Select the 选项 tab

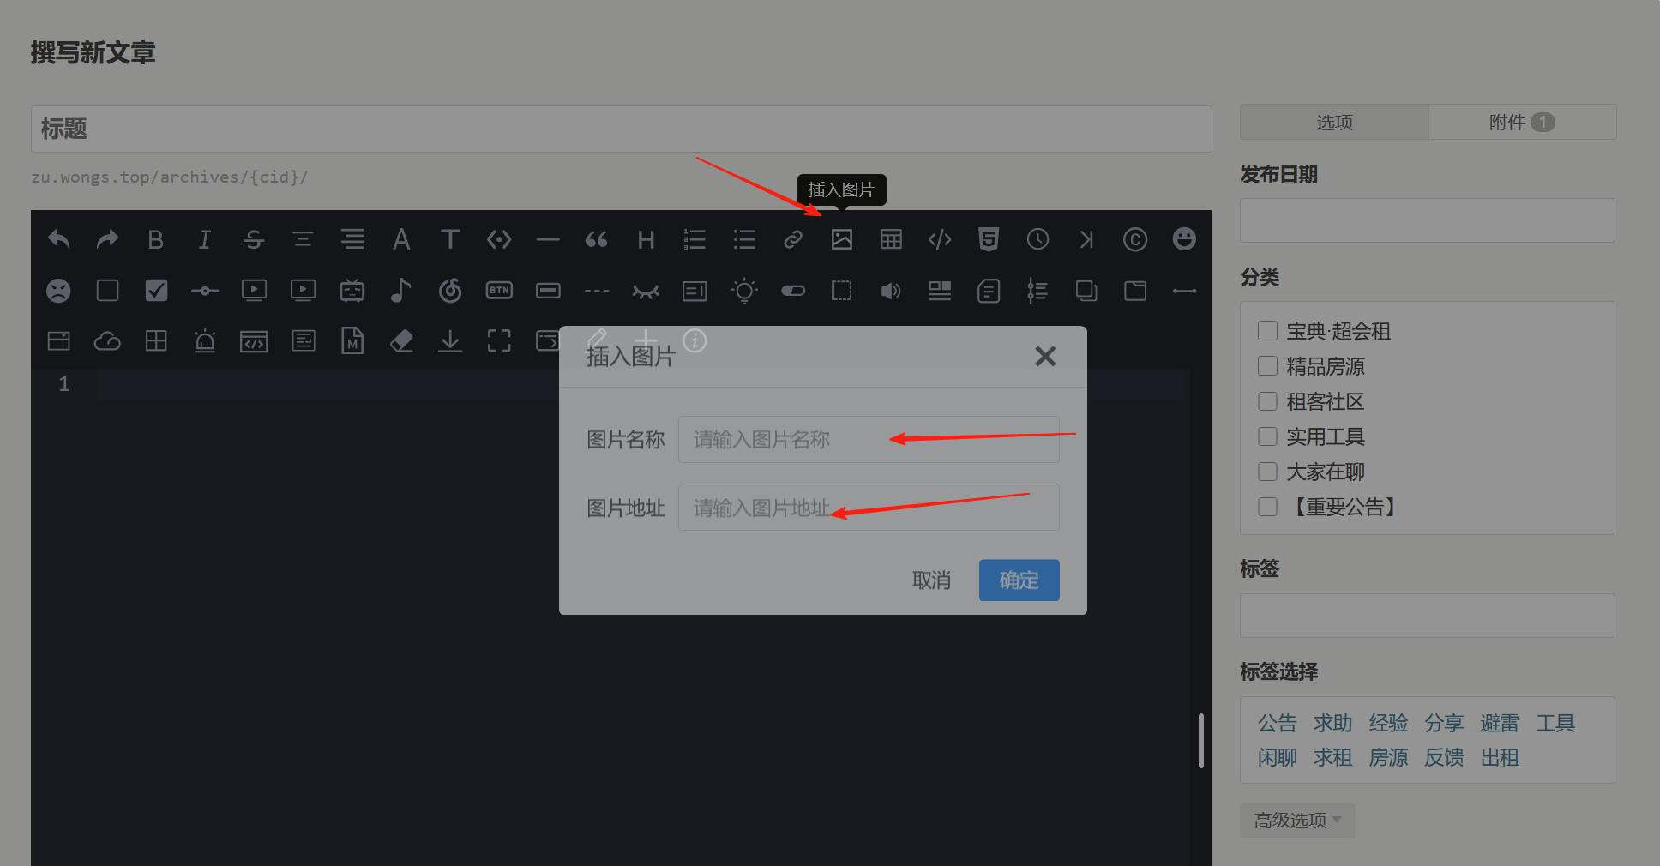point(1334,123)
